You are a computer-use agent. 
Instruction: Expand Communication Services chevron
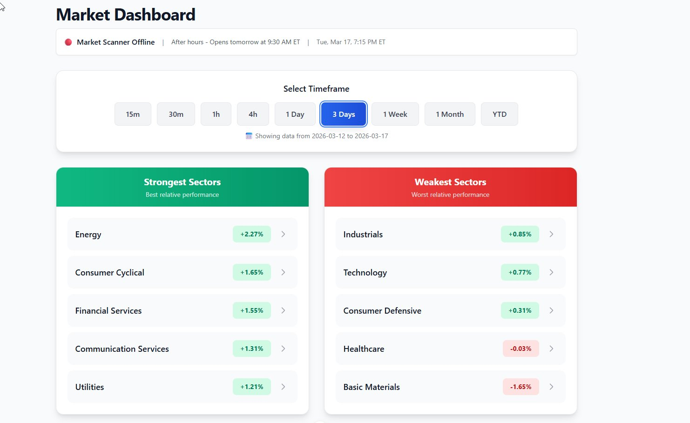pos(283,349)
